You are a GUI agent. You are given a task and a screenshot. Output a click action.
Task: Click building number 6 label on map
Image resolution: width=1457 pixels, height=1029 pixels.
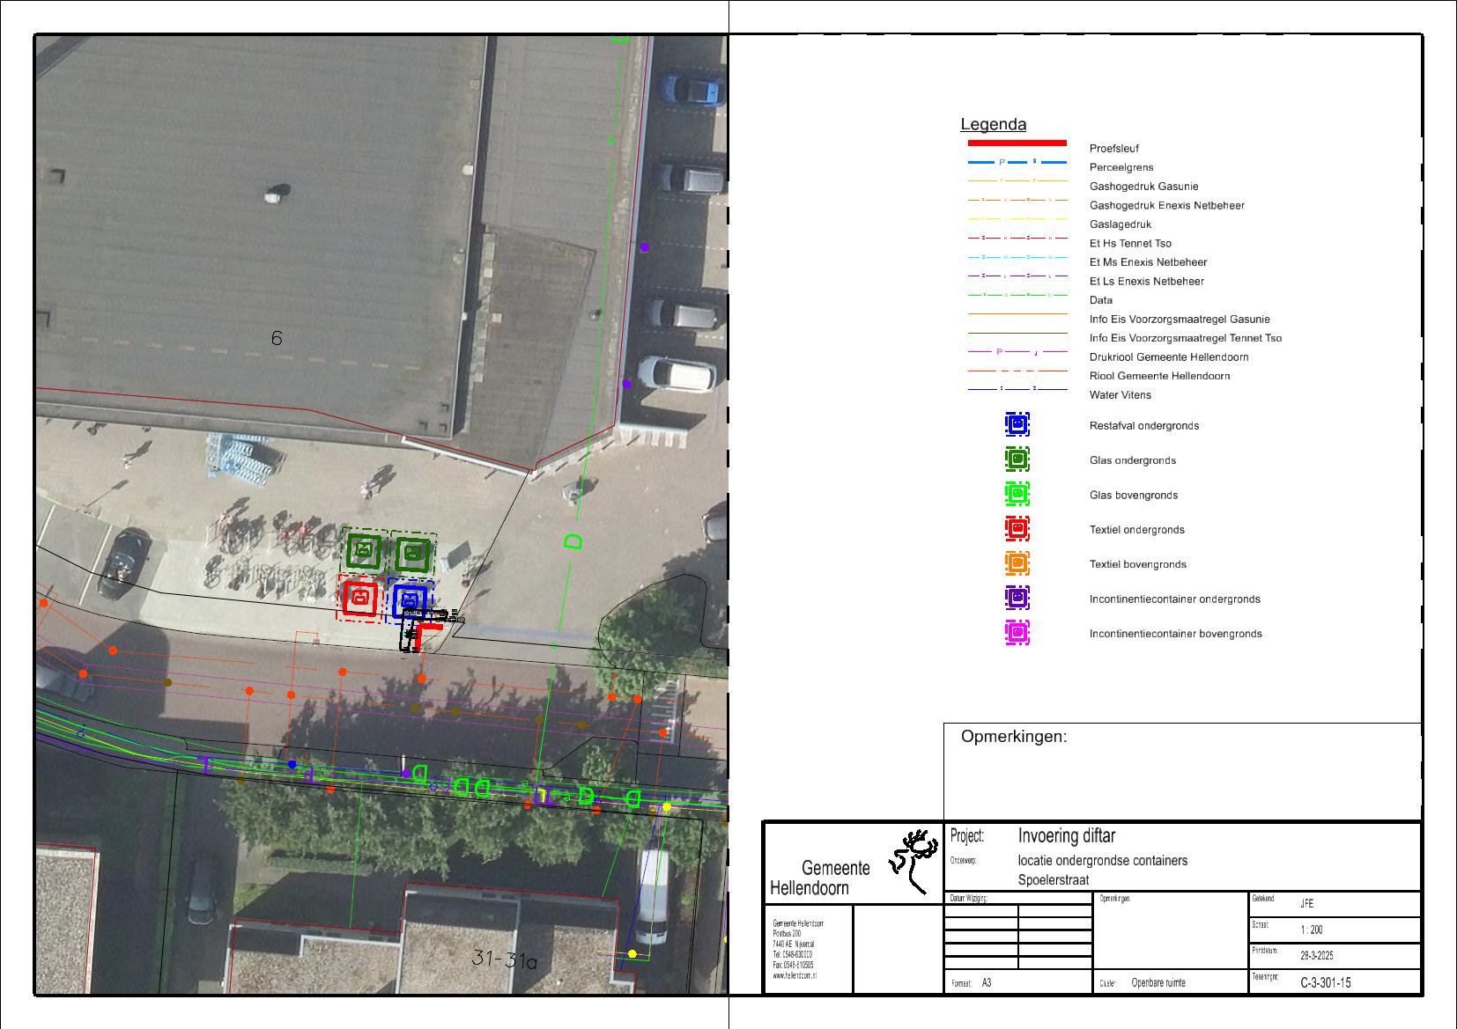tap(277, 338)
